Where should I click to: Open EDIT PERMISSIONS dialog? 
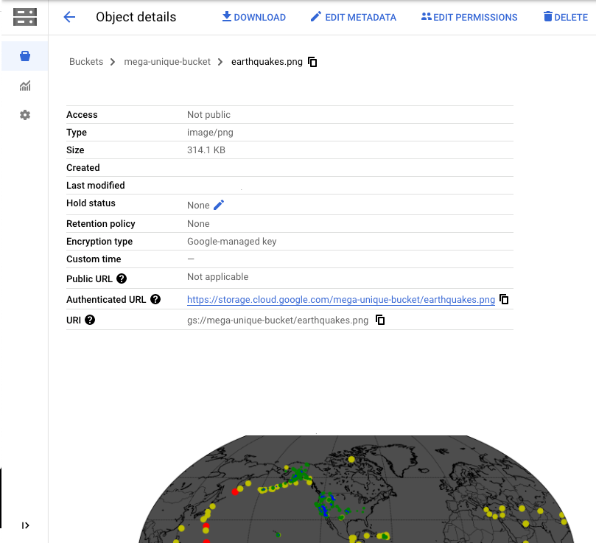pos(469,17)
